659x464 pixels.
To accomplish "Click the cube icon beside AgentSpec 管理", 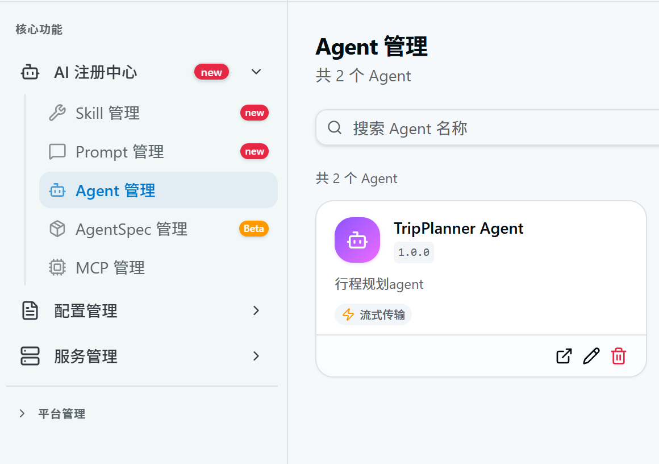I will (57, 229).
